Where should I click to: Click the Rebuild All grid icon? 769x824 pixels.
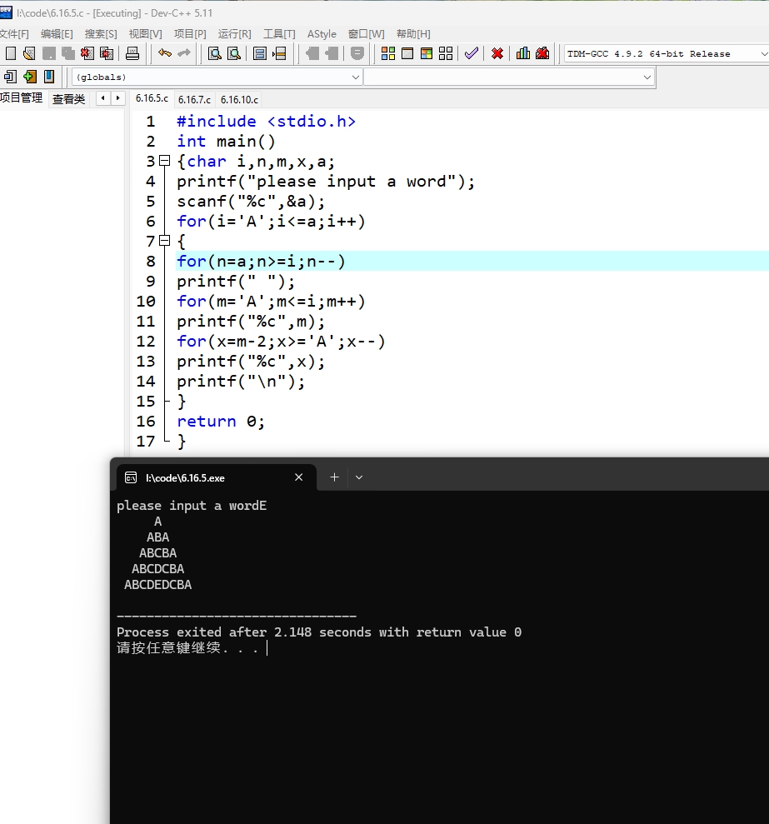tap(446, 53)
